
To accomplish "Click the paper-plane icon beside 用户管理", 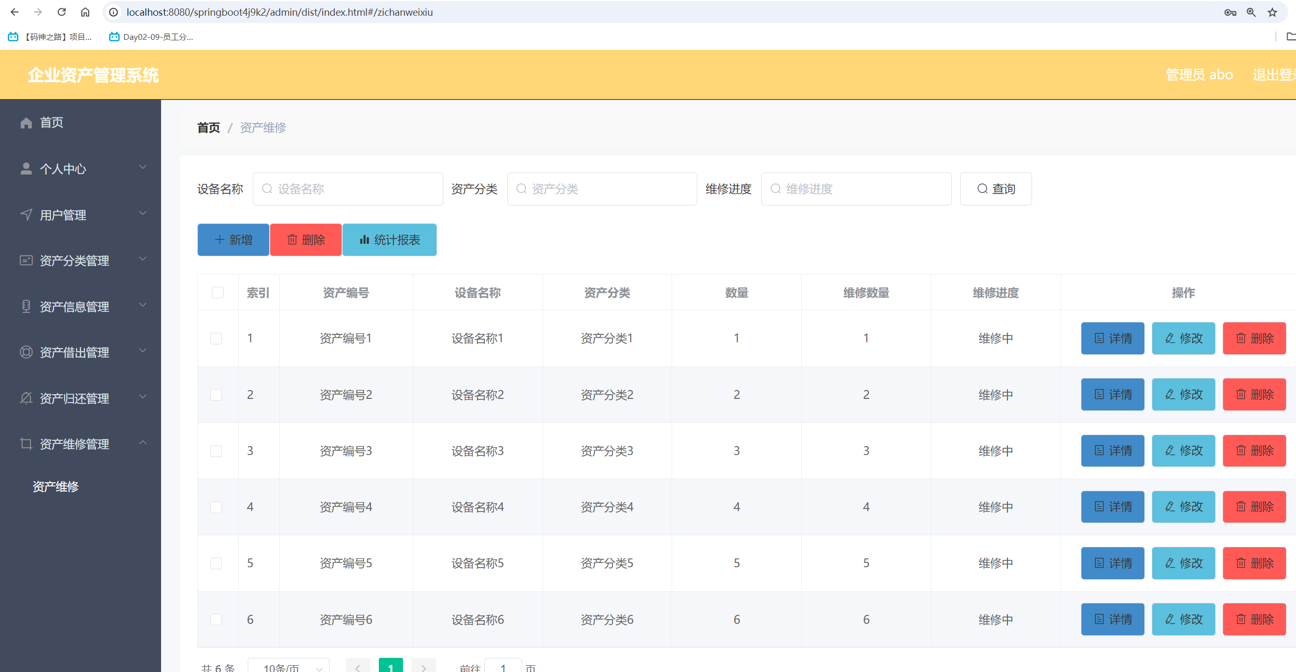I will pyautogui.click(x=26, y=214).
